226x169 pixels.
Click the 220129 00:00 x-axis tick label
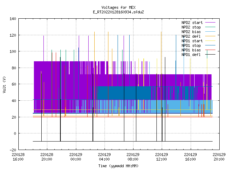76,157
